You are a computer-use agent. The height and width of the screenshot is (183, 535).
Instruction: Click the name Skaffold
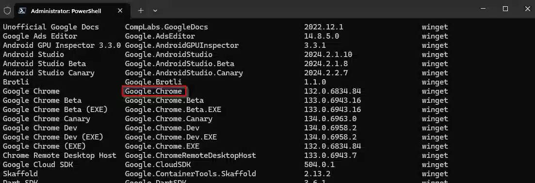coord(20,173)
